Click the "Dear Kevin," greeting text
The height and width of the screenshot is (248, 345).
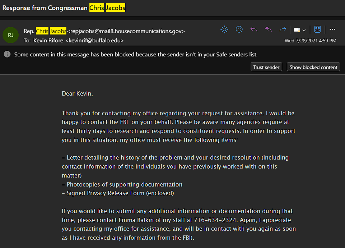coord(77,94)
